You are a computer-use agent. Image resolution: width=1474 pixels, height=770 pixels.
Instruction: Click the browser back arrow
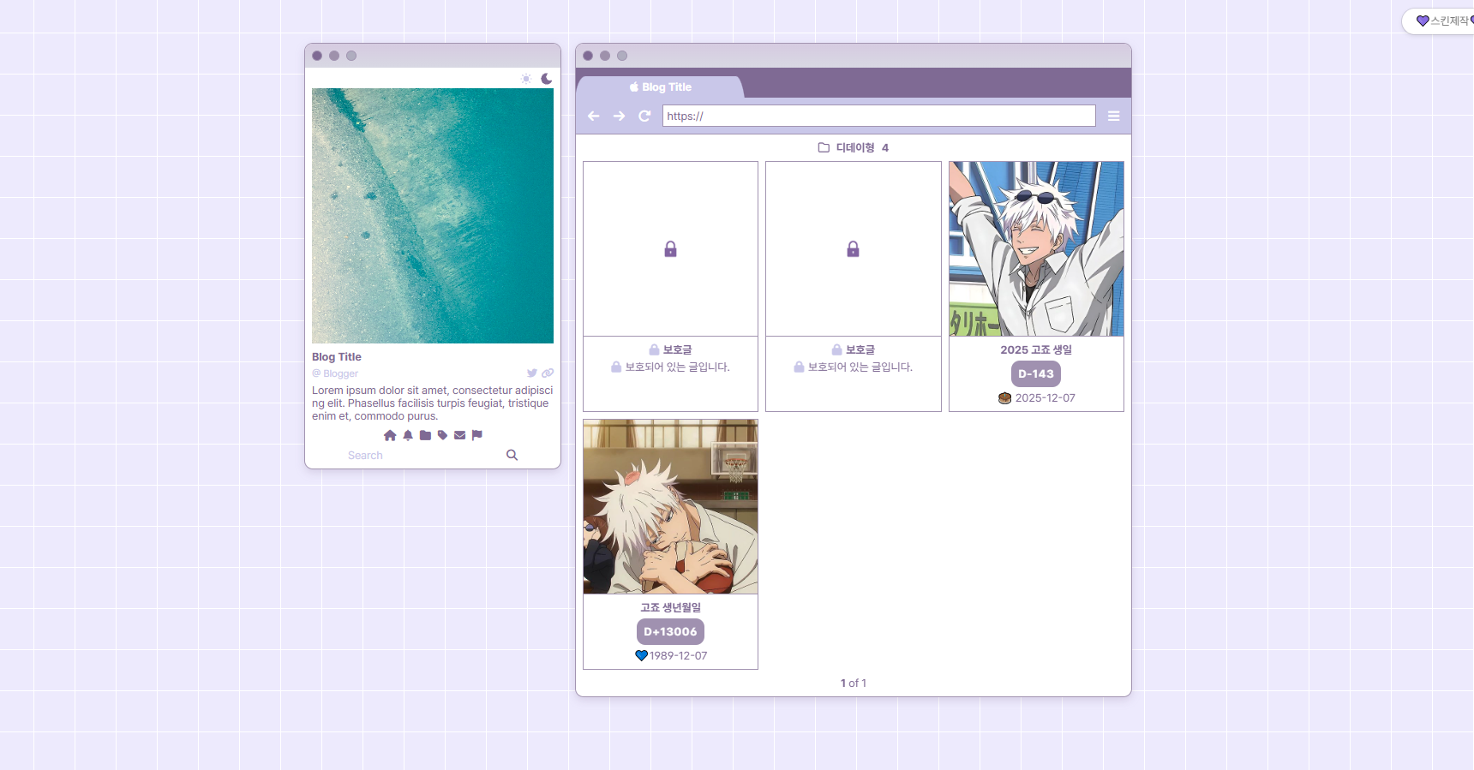[594, 116]
